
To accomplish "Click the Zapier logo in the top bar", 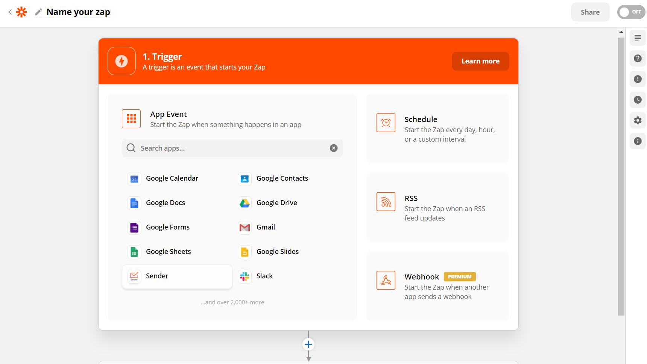I will pyautogui.click(x=21, y=12).
